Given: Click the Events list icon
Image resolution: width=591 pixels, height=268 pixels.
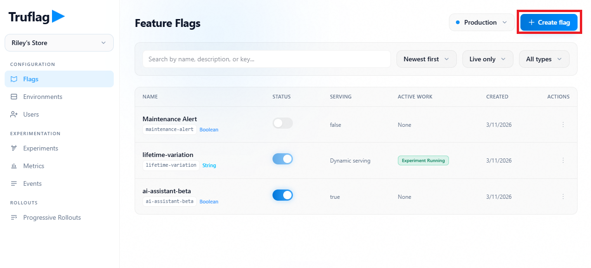Looking at the screenshot, I should (x=14, y=183).
